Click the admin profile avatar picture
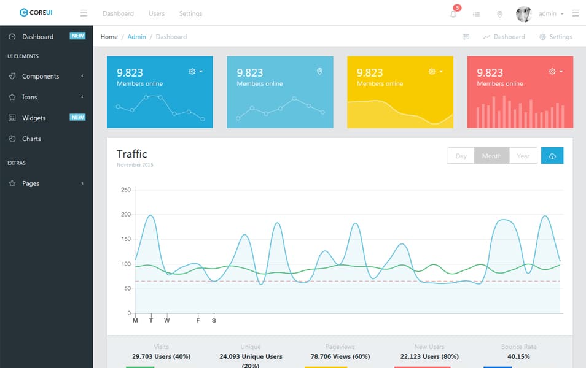This screenshot has width=586, height=368. point(523,13)
